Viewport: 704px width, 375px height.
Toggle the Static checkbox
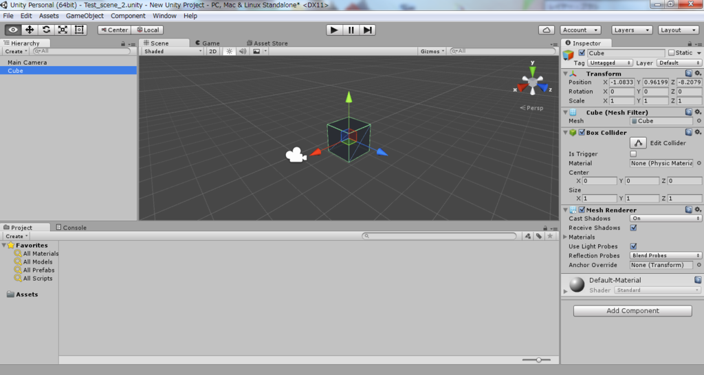[x=671, y=52]
